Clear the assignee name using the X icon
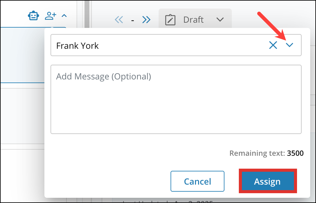 [x=273, y=45]
